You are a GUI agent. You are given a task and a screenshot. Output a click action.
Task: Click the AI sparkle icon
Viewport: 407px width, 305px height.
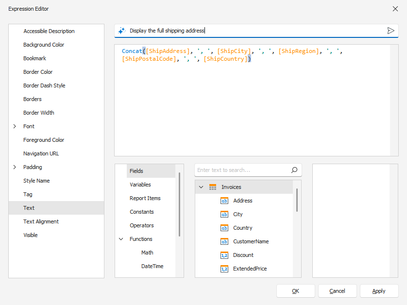coord(121,30)
